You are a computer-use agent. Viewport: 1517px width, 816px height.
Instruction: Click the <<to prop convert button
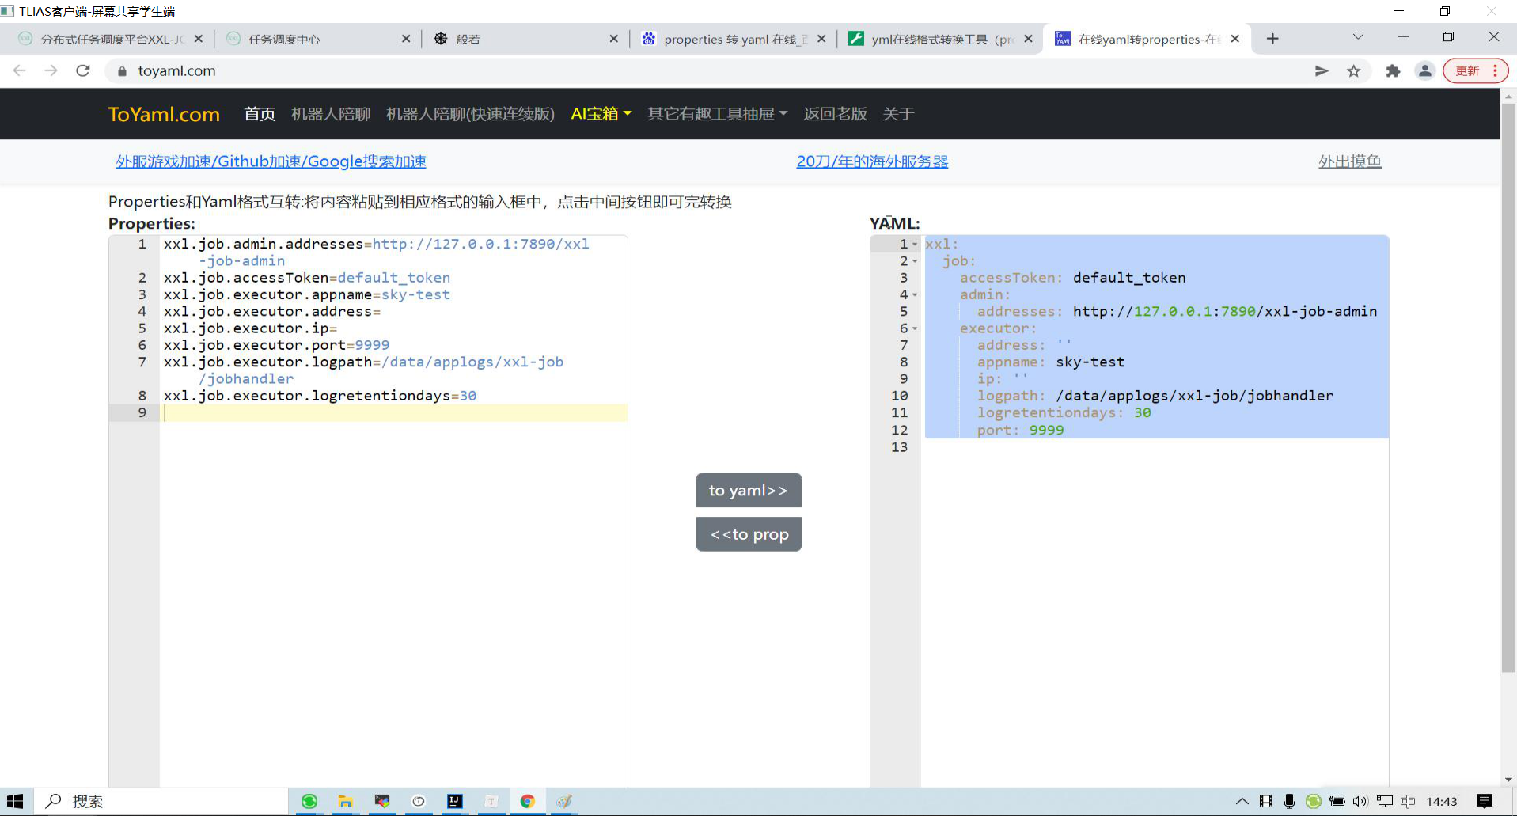click(x=749, y=534)
